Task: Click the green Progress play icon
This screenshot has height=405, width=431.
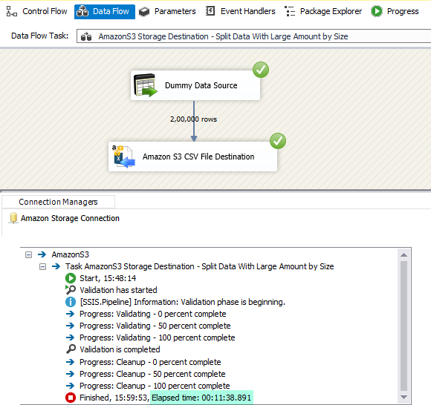Action: pos(377,11)
